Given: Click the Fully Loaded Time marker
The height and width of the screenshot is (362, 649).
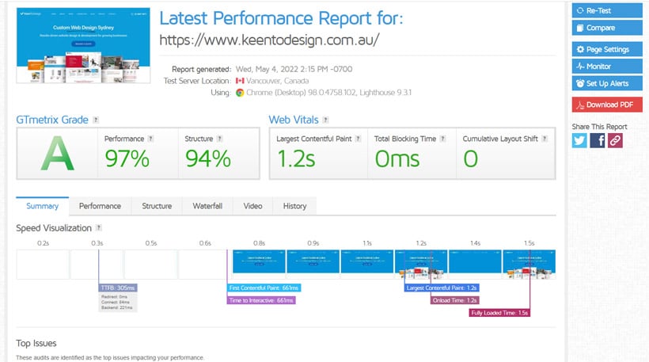Looking at the screenshot, I should (x=499, y=313).
